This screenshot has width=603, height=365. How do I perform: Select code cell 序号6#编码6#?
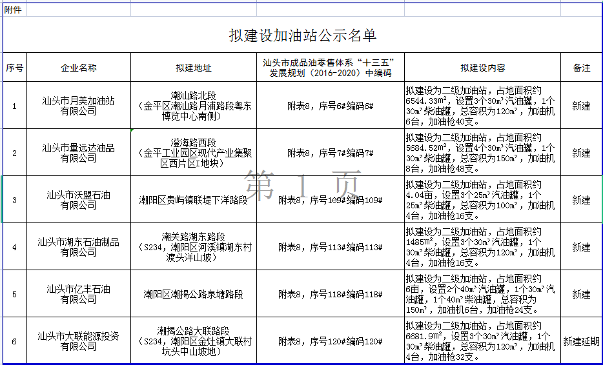(331, 106)
